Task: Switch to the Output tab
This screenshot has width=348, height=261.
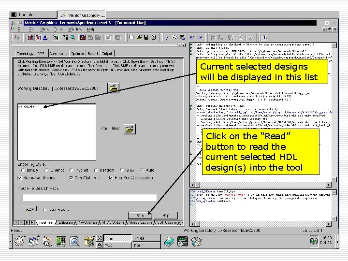Action: coord(107,54)
